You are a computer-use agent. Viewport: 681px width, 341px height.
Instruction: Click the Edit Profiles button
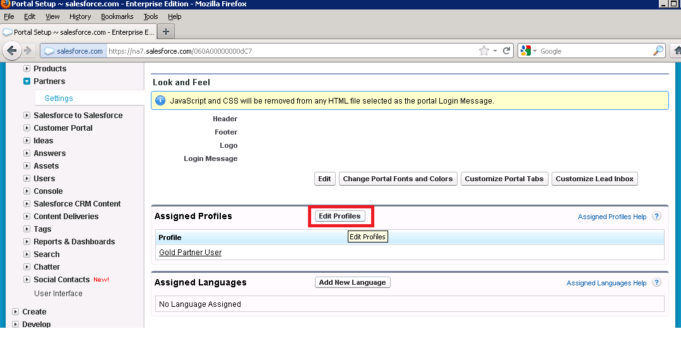pyautogui.click(x=340, y=216)
